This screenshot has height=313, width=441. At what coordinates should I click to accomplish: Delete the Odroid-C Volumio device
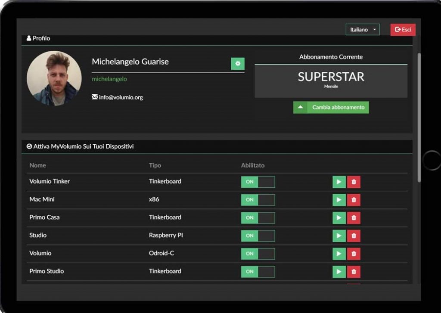[x=354, y=254]
